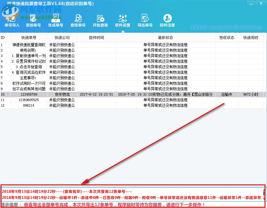Click the 添加单号 add tracking number icon
This screenshot has height=208, width=267.
click(33, 21)
